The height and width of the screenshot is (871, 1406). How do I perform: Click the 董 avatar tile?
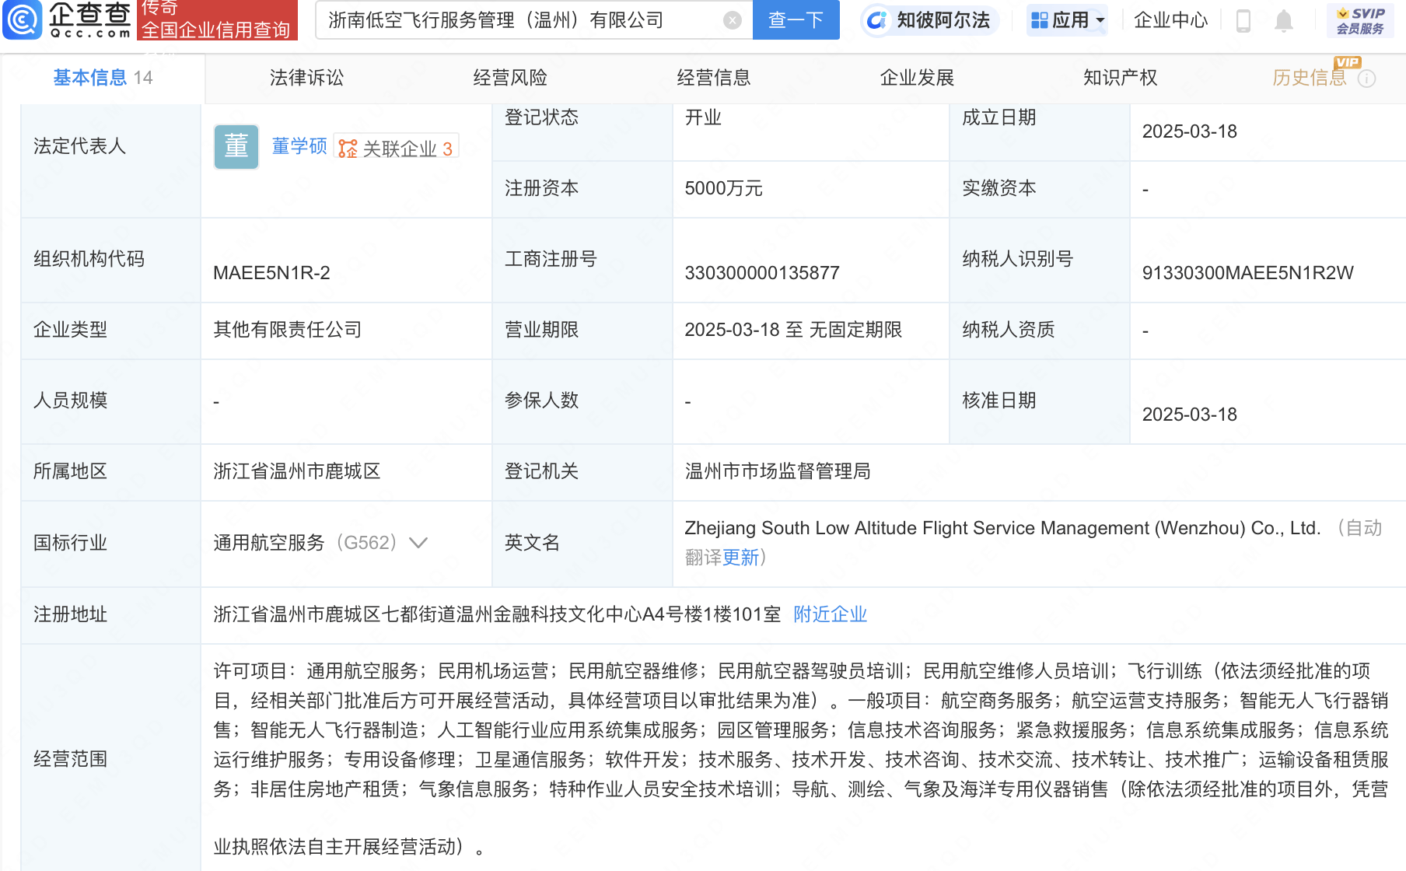coord(236,146)
